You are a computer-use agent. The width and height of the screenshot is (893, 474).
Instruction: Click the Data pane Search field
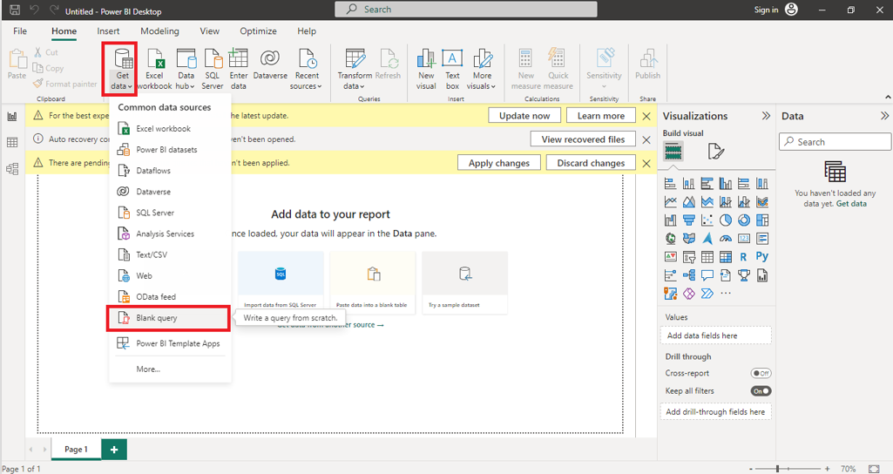tap(835, 142)
